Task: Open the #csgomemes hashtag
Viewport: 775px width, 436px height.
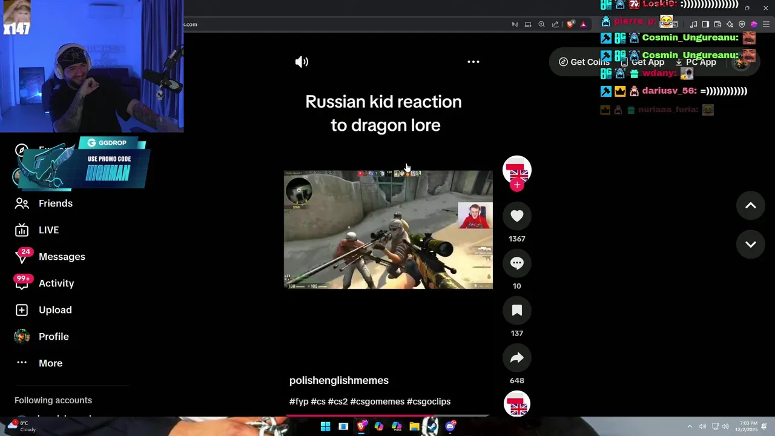Action: [377, 401]
